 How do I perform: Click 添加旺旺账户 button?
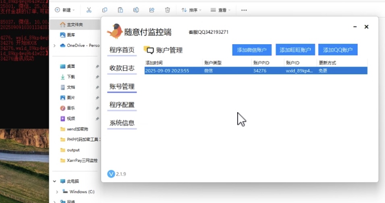(x=295, y=50)
